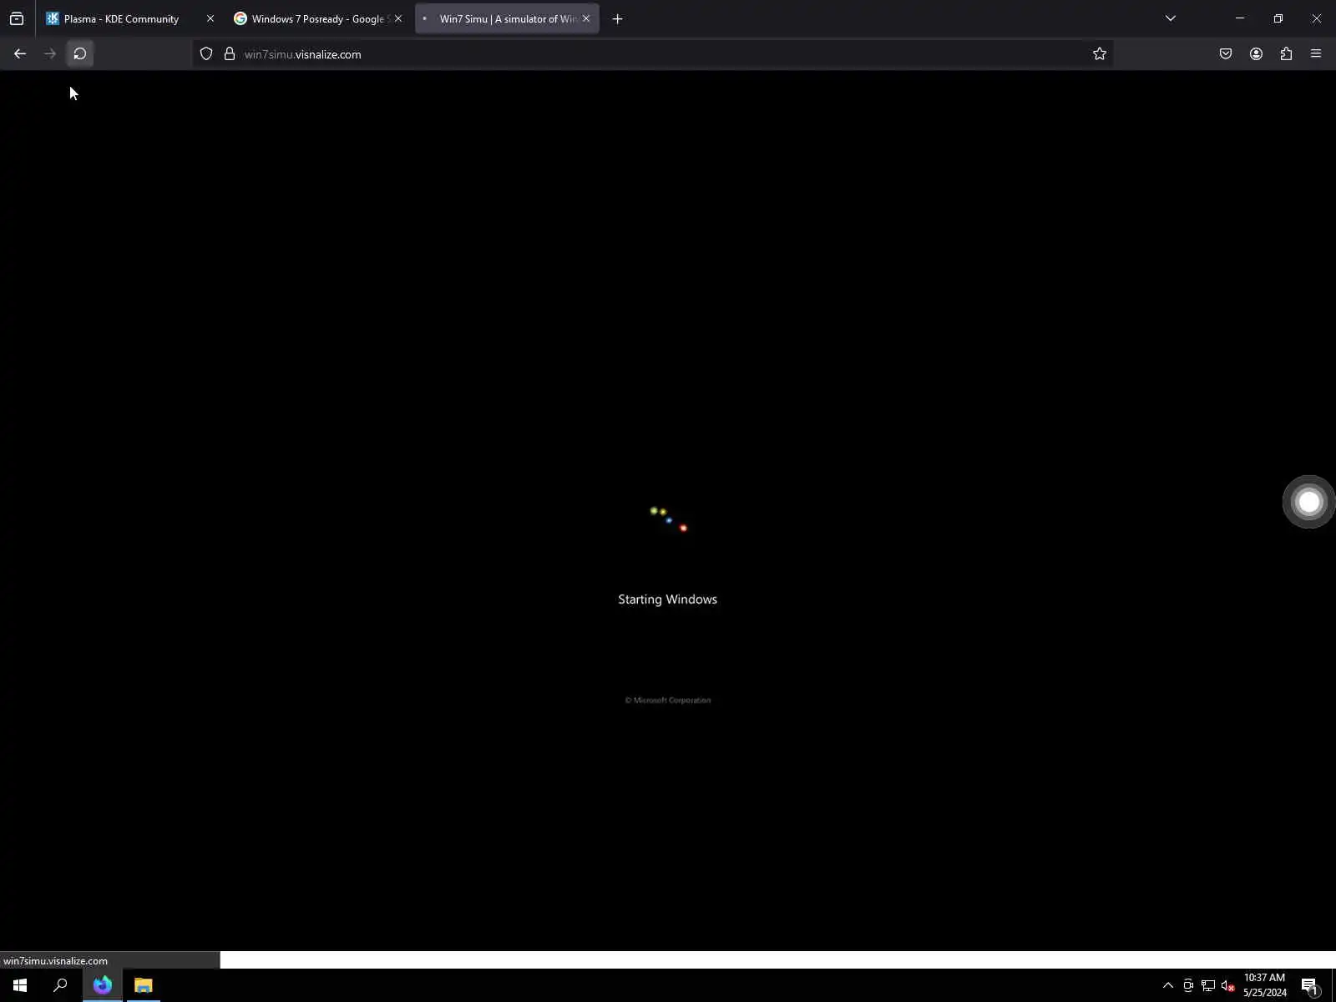This screenshot has width=1336, height=1002.
Task: Click the address bar showing win7simu.visnalize.com
Action: click(x=651, y=53)
